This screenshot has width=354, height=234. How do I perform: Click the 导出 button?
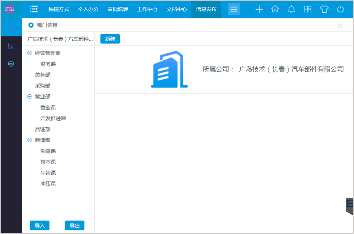pyautogui.click(x=74, y=225)
